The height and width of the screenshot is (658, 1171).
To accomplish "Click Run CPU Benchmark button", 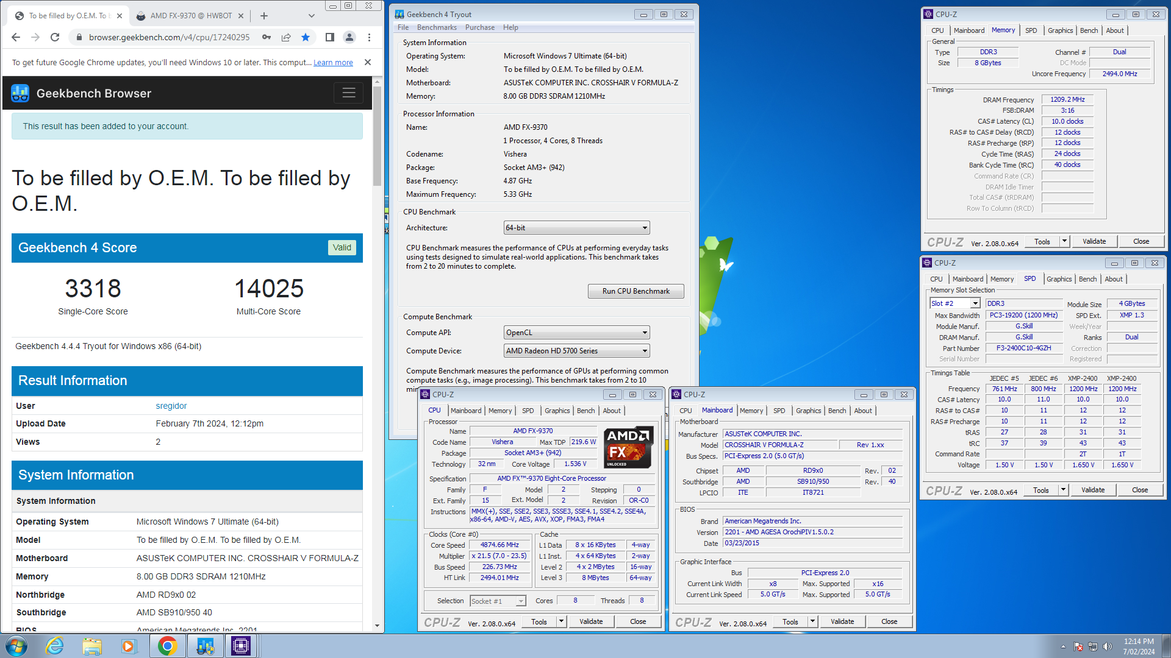I will click(636, 291).
